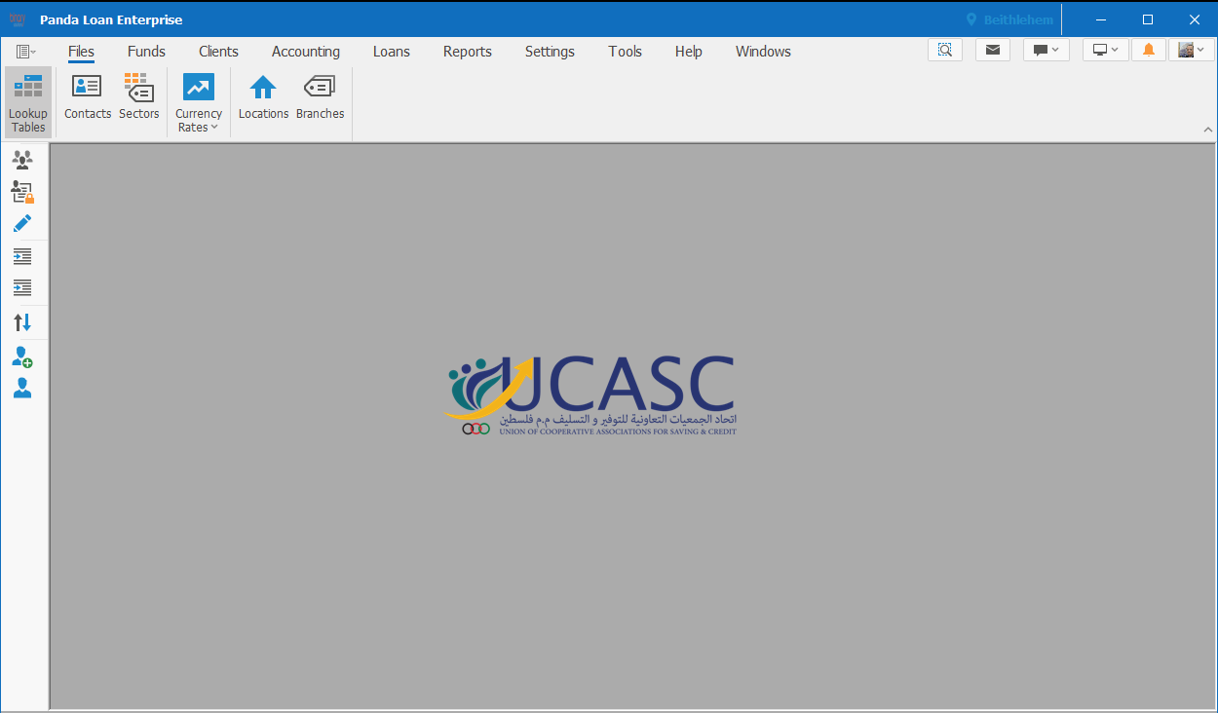Open the Contacts file
The image size is (1218, 713).
tap(88, 97)
